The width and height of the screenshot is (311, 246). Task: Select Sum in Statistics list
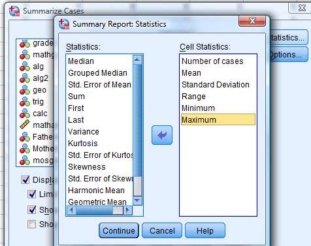pyautogui.click(x=76, y=97)
